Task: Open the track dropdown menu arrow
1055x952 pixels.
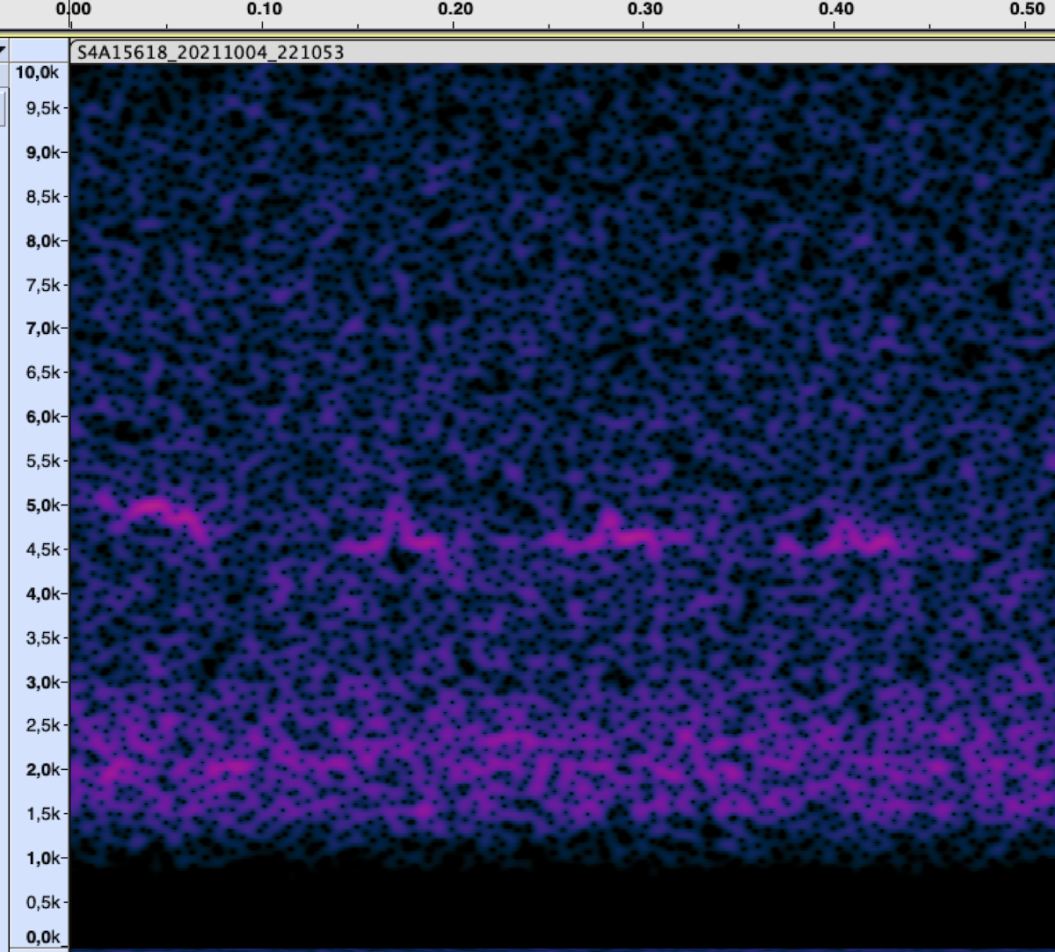Action: (x=4, y=51)
